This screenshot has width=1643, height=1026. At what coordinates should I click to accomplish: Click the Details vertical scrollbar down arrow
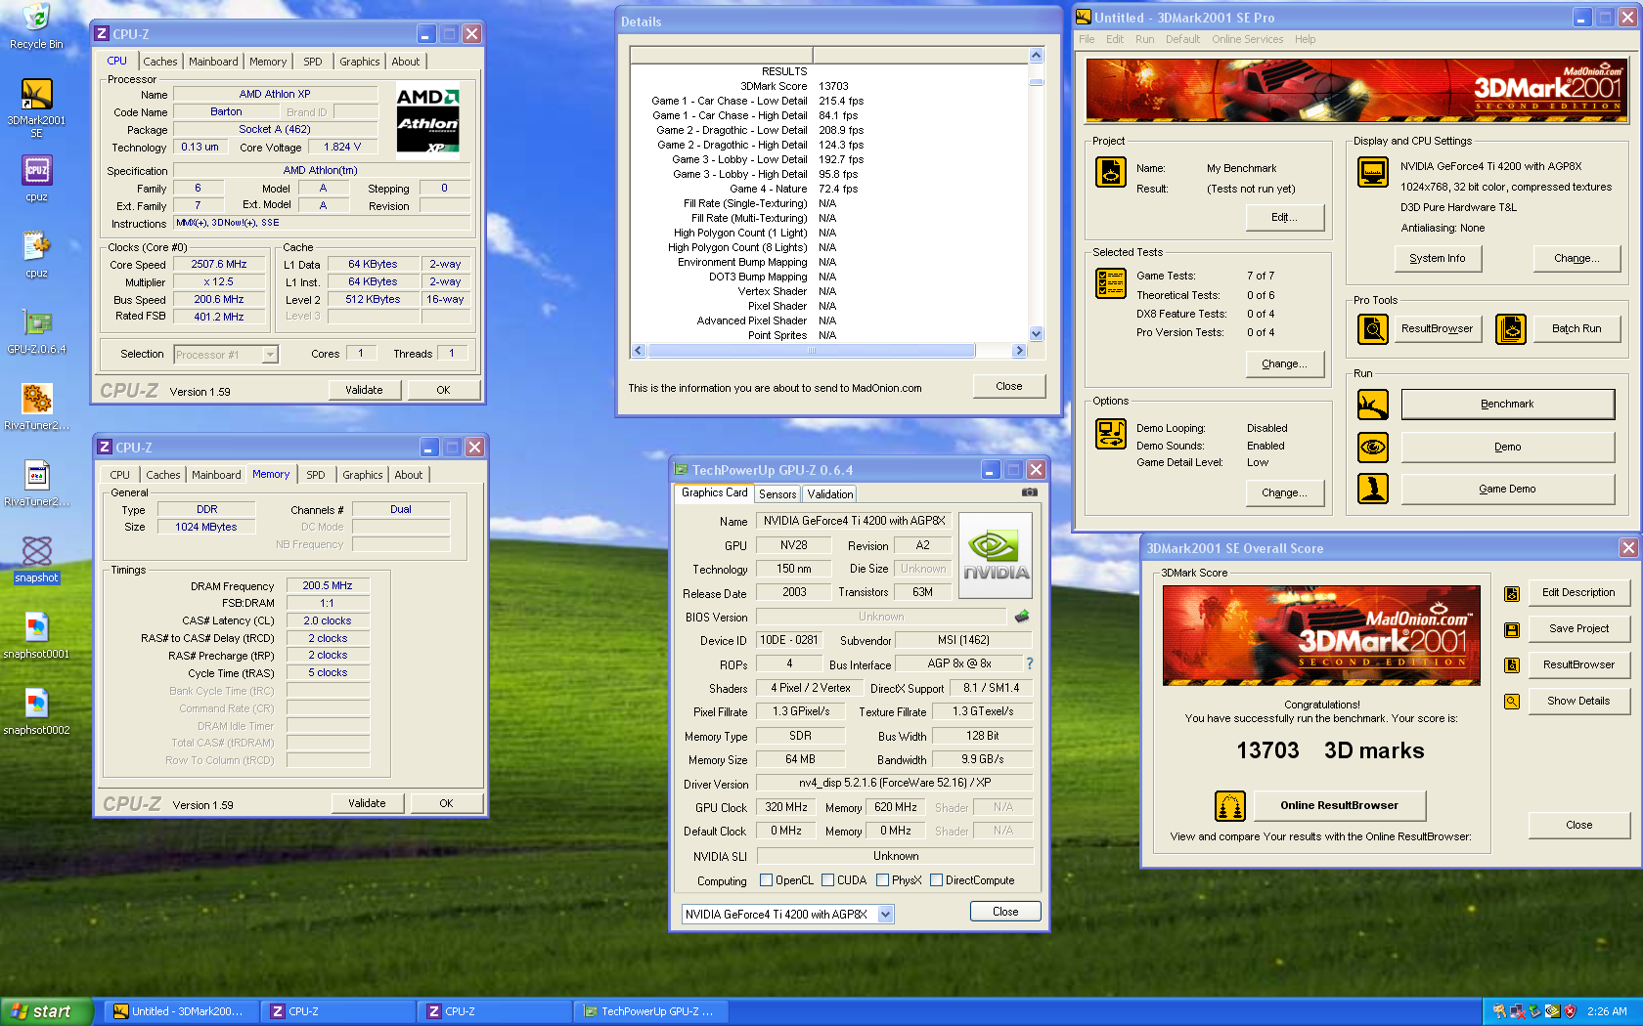[1036, 334]
